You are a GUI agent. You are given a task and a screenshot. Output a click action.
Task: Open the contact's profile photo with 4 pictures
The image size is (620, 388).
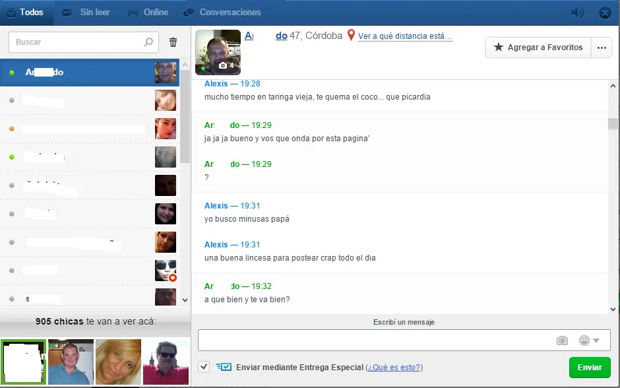click(218, 52)
